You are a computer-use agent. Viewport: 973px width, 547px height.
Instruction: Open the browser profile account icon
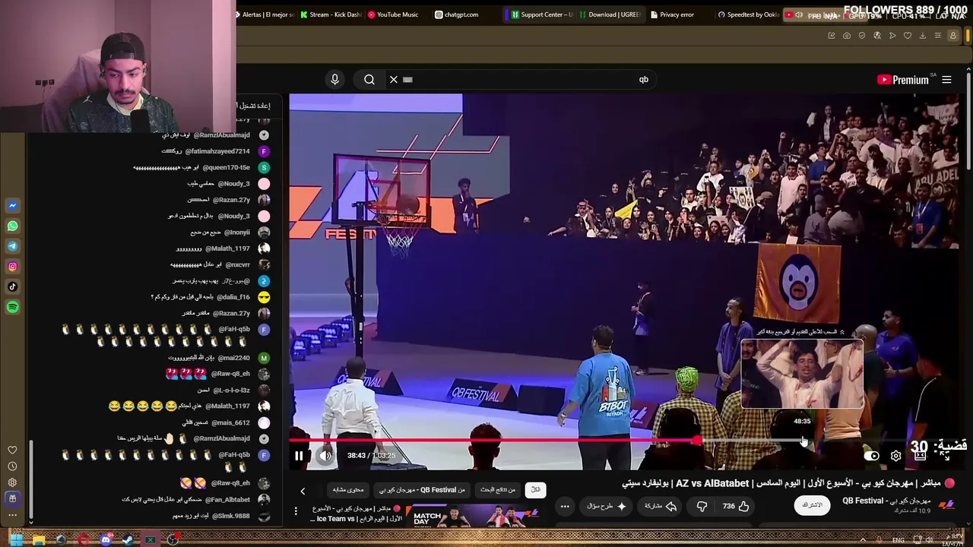coord(952,36)
